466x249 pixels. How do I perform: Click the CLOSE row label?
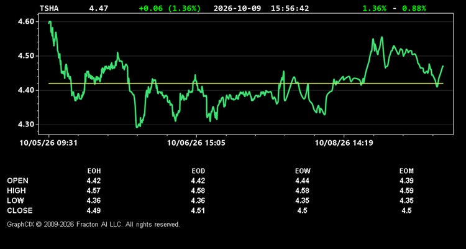20,210
